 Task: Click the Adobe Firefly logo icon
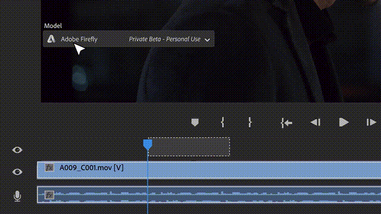click(x=51, y=39)
